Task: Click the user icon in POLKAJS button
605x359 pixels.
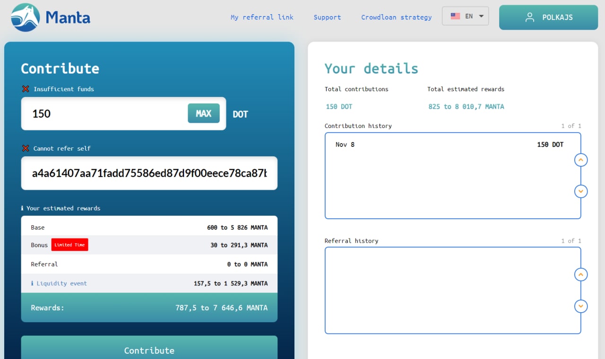Action: [x=530, y=17]
